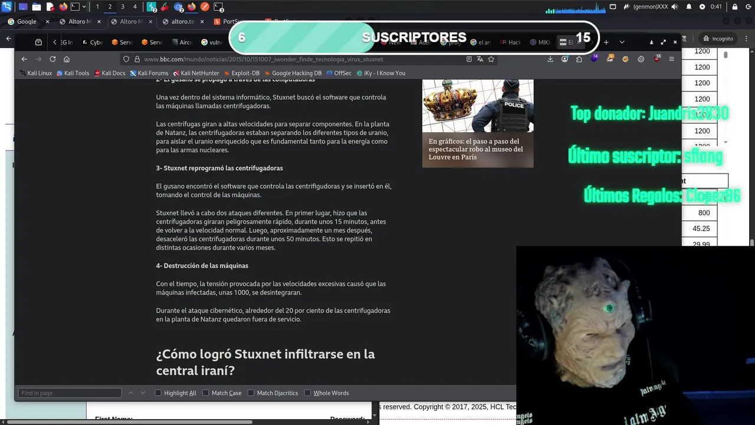This screenshot has height=425, width=755.
Task: Open the Exploit-DB bookmark
Action: 241,73
